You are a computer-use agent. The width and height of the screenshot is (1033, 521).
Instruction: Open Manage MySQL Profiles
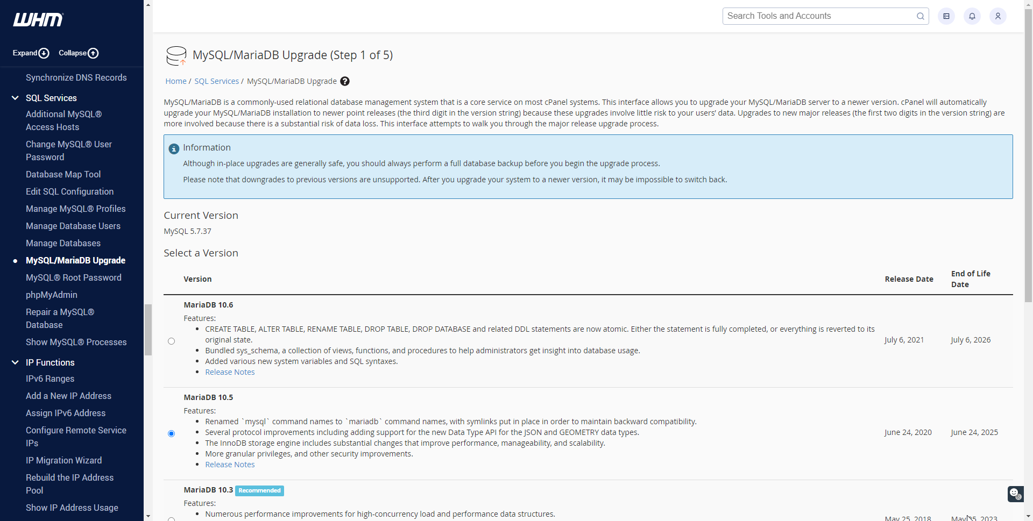point(75,209)
